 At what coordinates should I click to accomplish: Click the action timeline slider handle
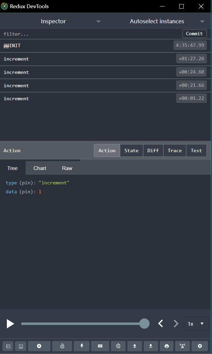pyautogui.click(x=144, y=324)
